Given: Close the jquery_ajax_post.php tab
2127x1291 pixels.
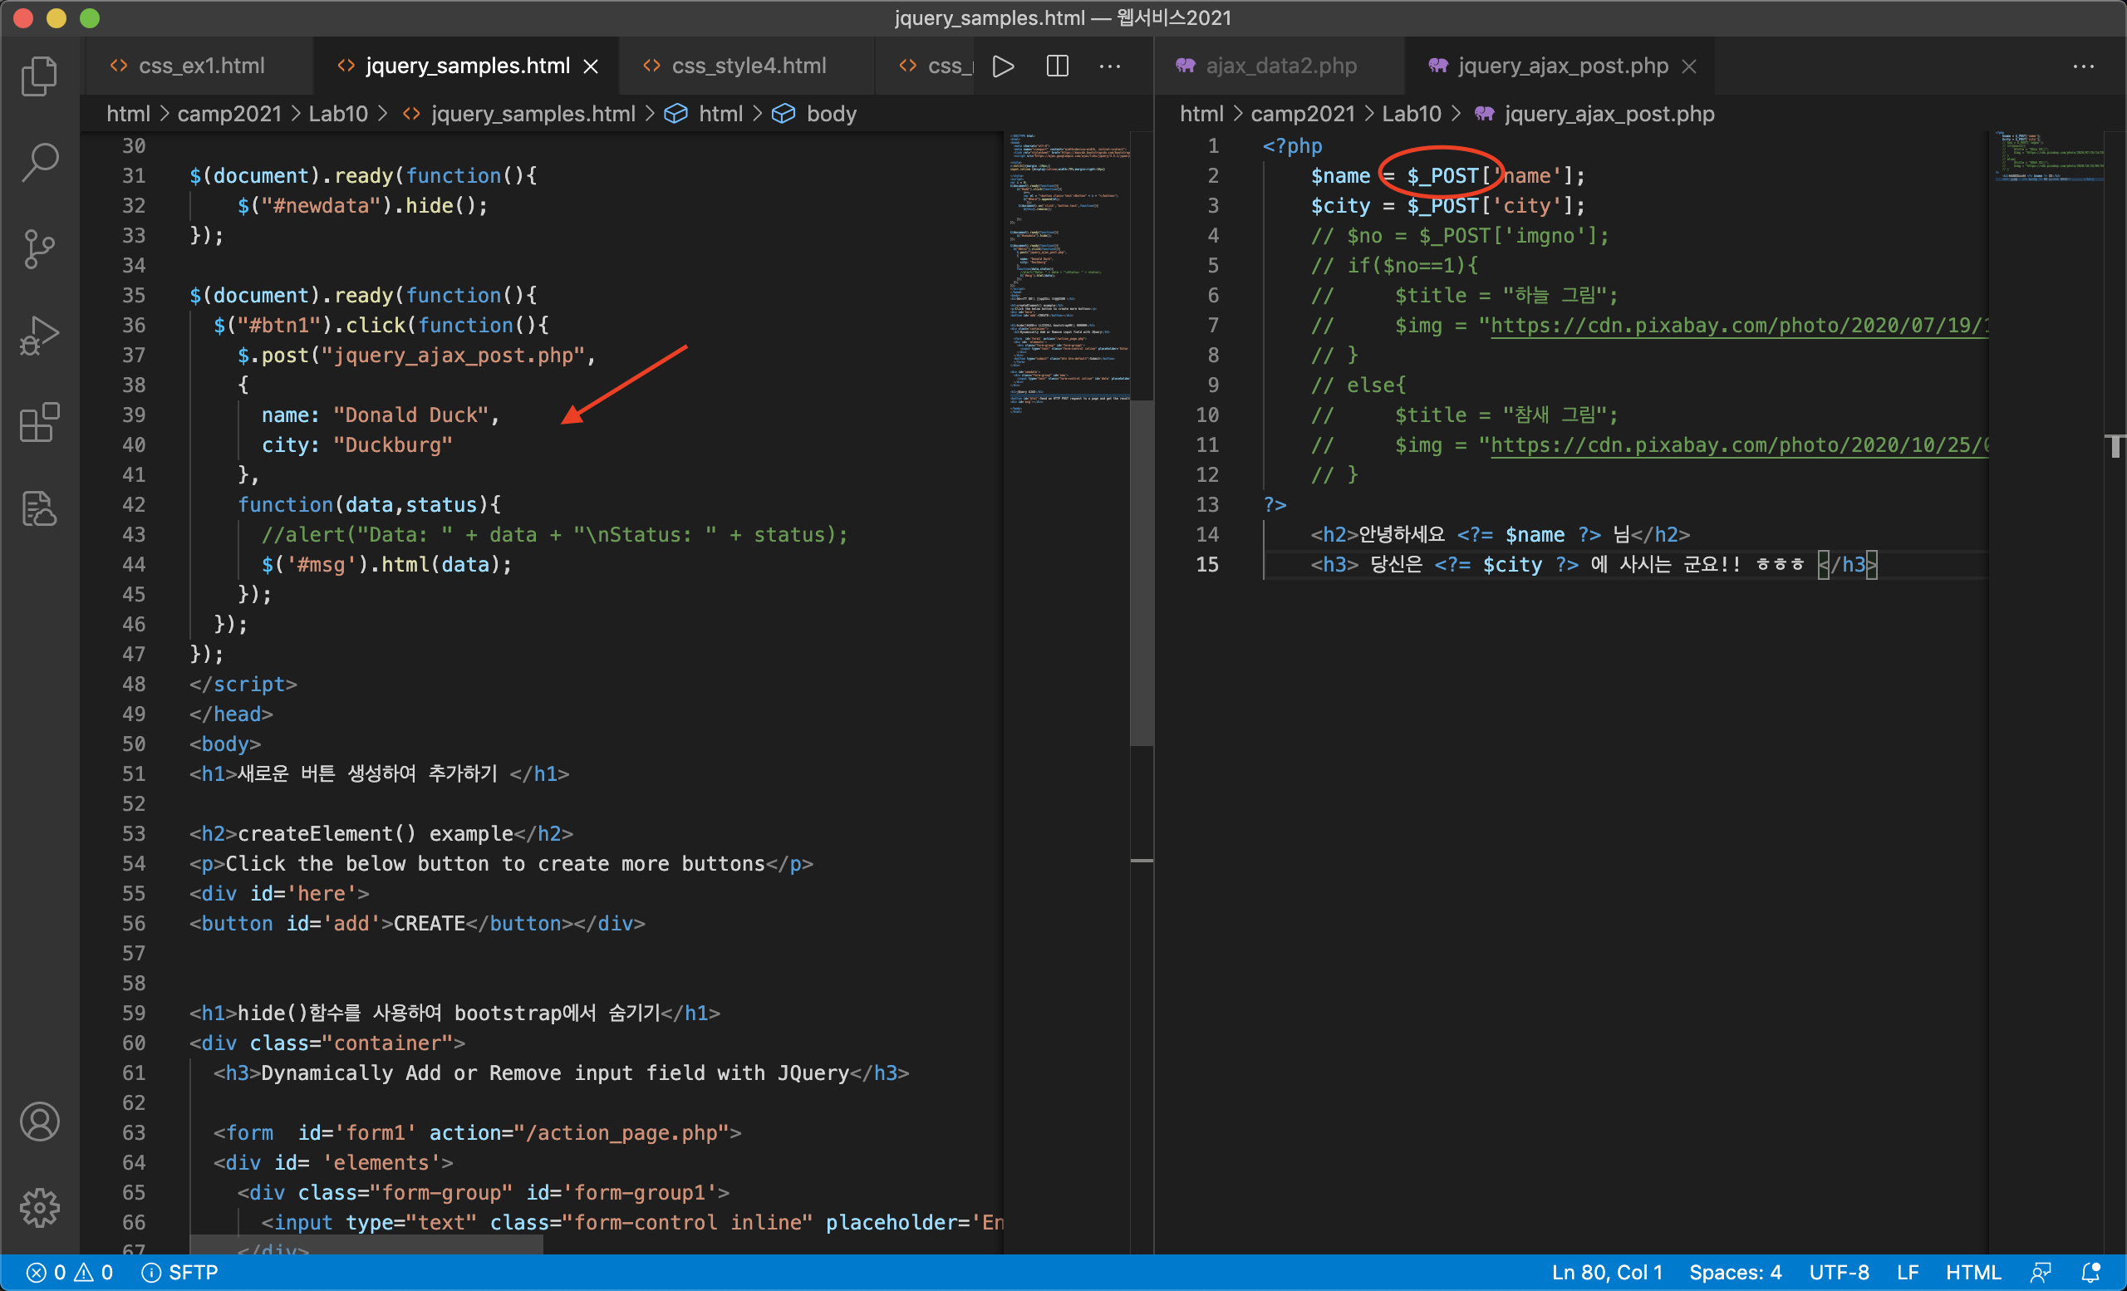Looking at the screenshot, I should point(1689,66).
